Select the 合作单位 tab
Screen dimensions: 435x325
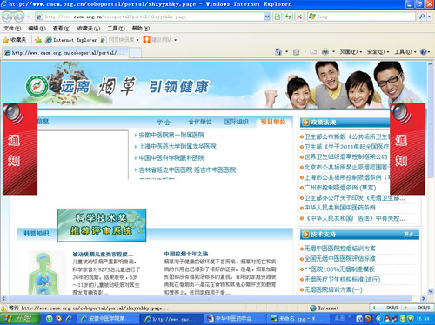click(200, 122)
